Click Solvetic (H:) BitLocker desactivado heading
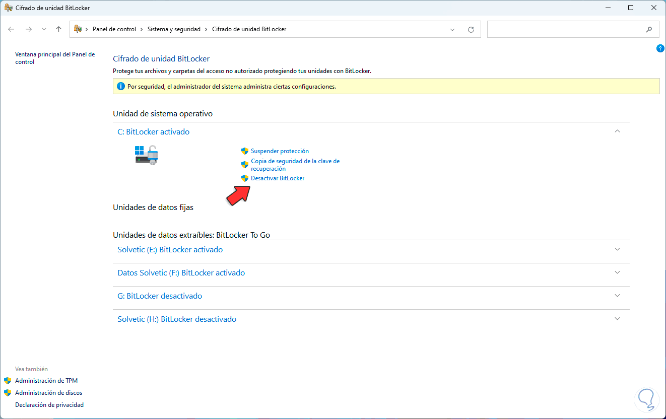Image resolution: width=666 pixels, height=419 pixels. 177,319
